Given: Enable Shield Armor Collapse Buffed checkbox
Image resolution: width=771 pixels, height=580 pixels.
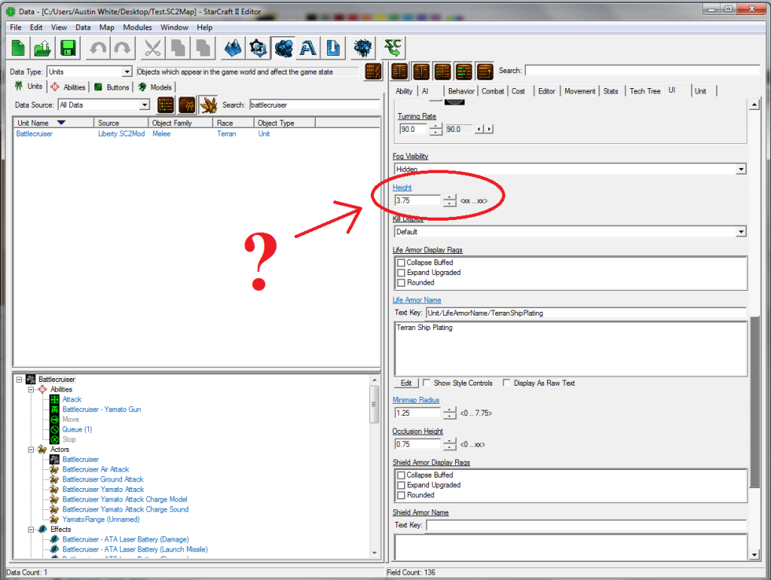Looking at the screenshot, I should pyautogui.click(x=401, y=475).
